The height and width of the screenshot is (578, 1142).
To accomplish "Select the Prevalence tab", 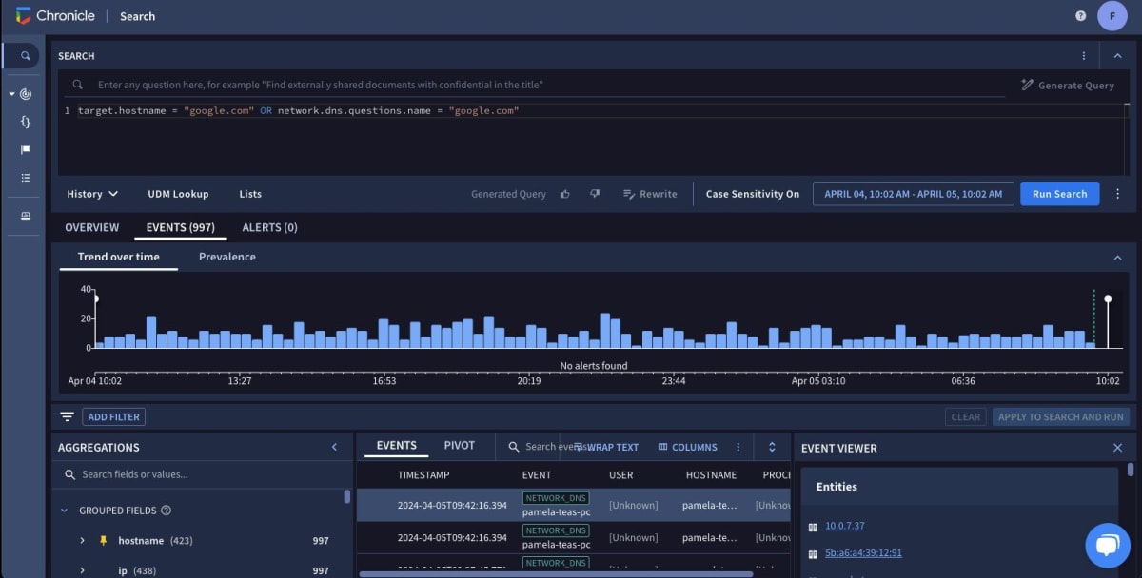I will click(x=227, y=257).
